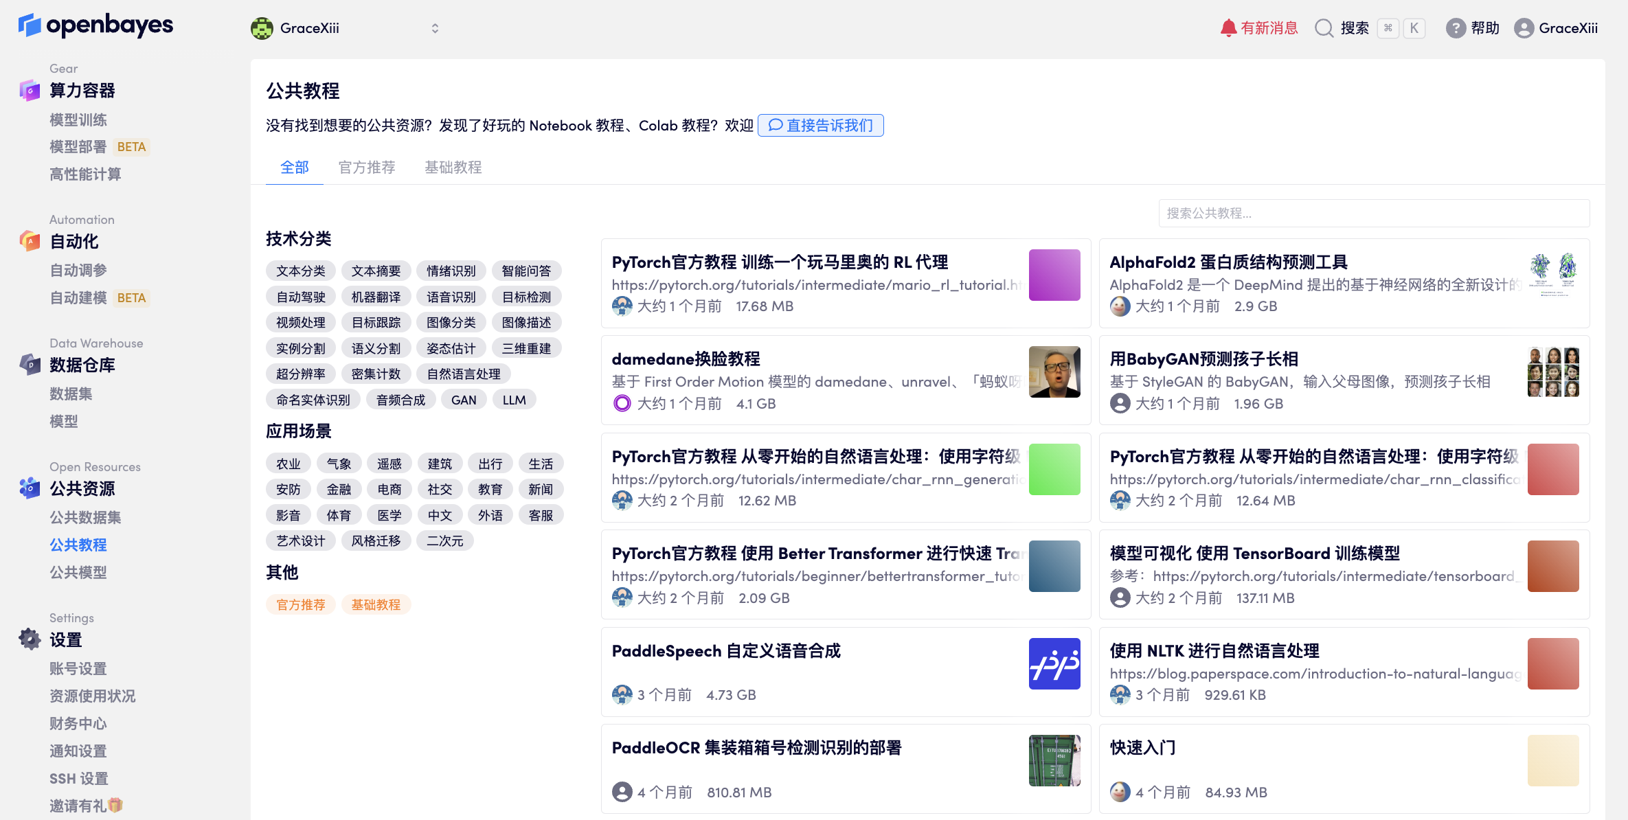Open 模型部署 BETA in sidebar
Screen dimensions: 1628x820
coord(100,147)
